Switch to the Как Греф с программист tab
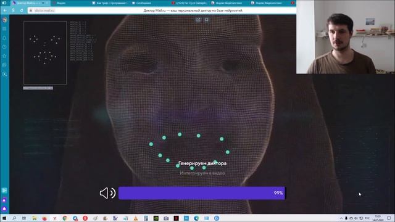 (x=110, y=3)
